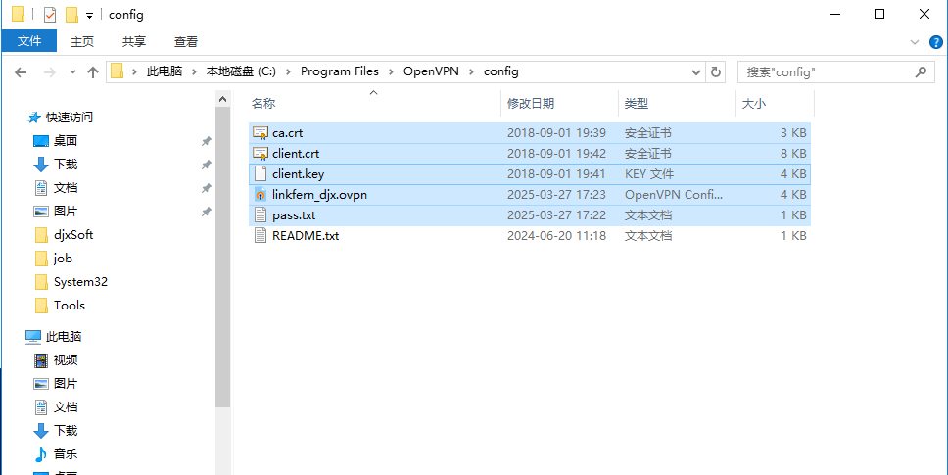Select Program Files in the address breadcrumb
948x475 pixels.
coord(340,71)
